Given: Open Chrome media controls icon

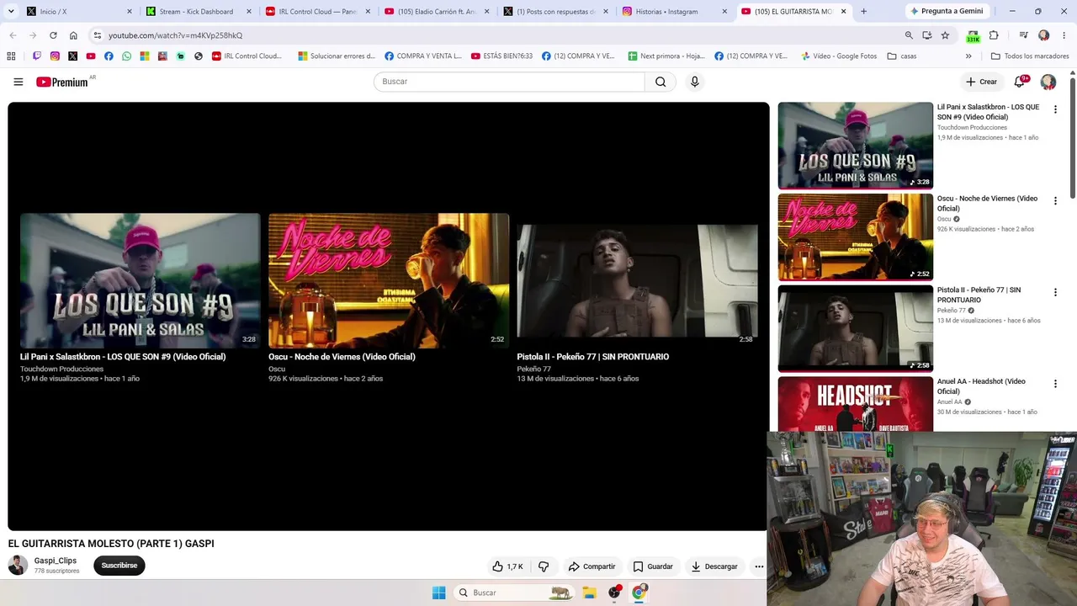Looking at the screenshot, I should (x=1023, y=35).
